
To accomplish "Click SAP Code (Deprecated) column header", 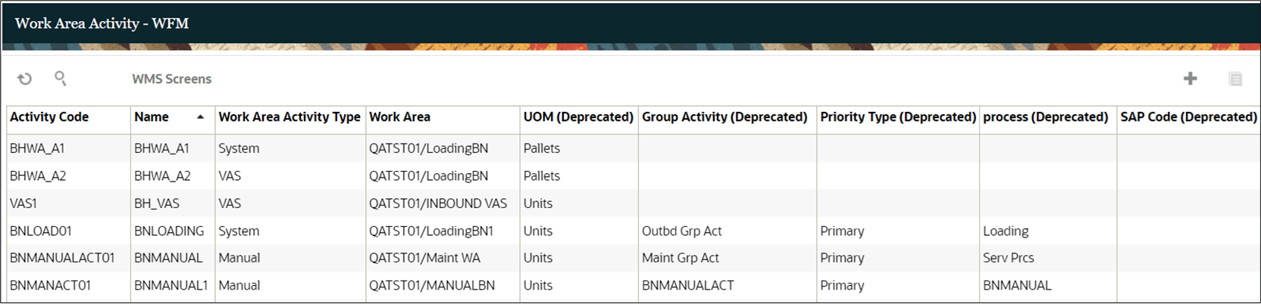I will 1189,117.
